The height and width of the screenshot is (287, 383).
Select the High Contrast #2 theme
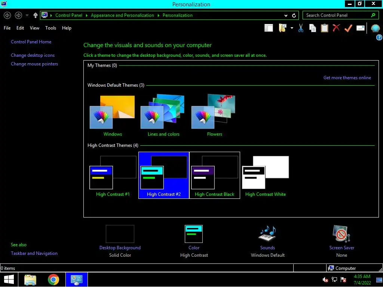coord(164,175)
